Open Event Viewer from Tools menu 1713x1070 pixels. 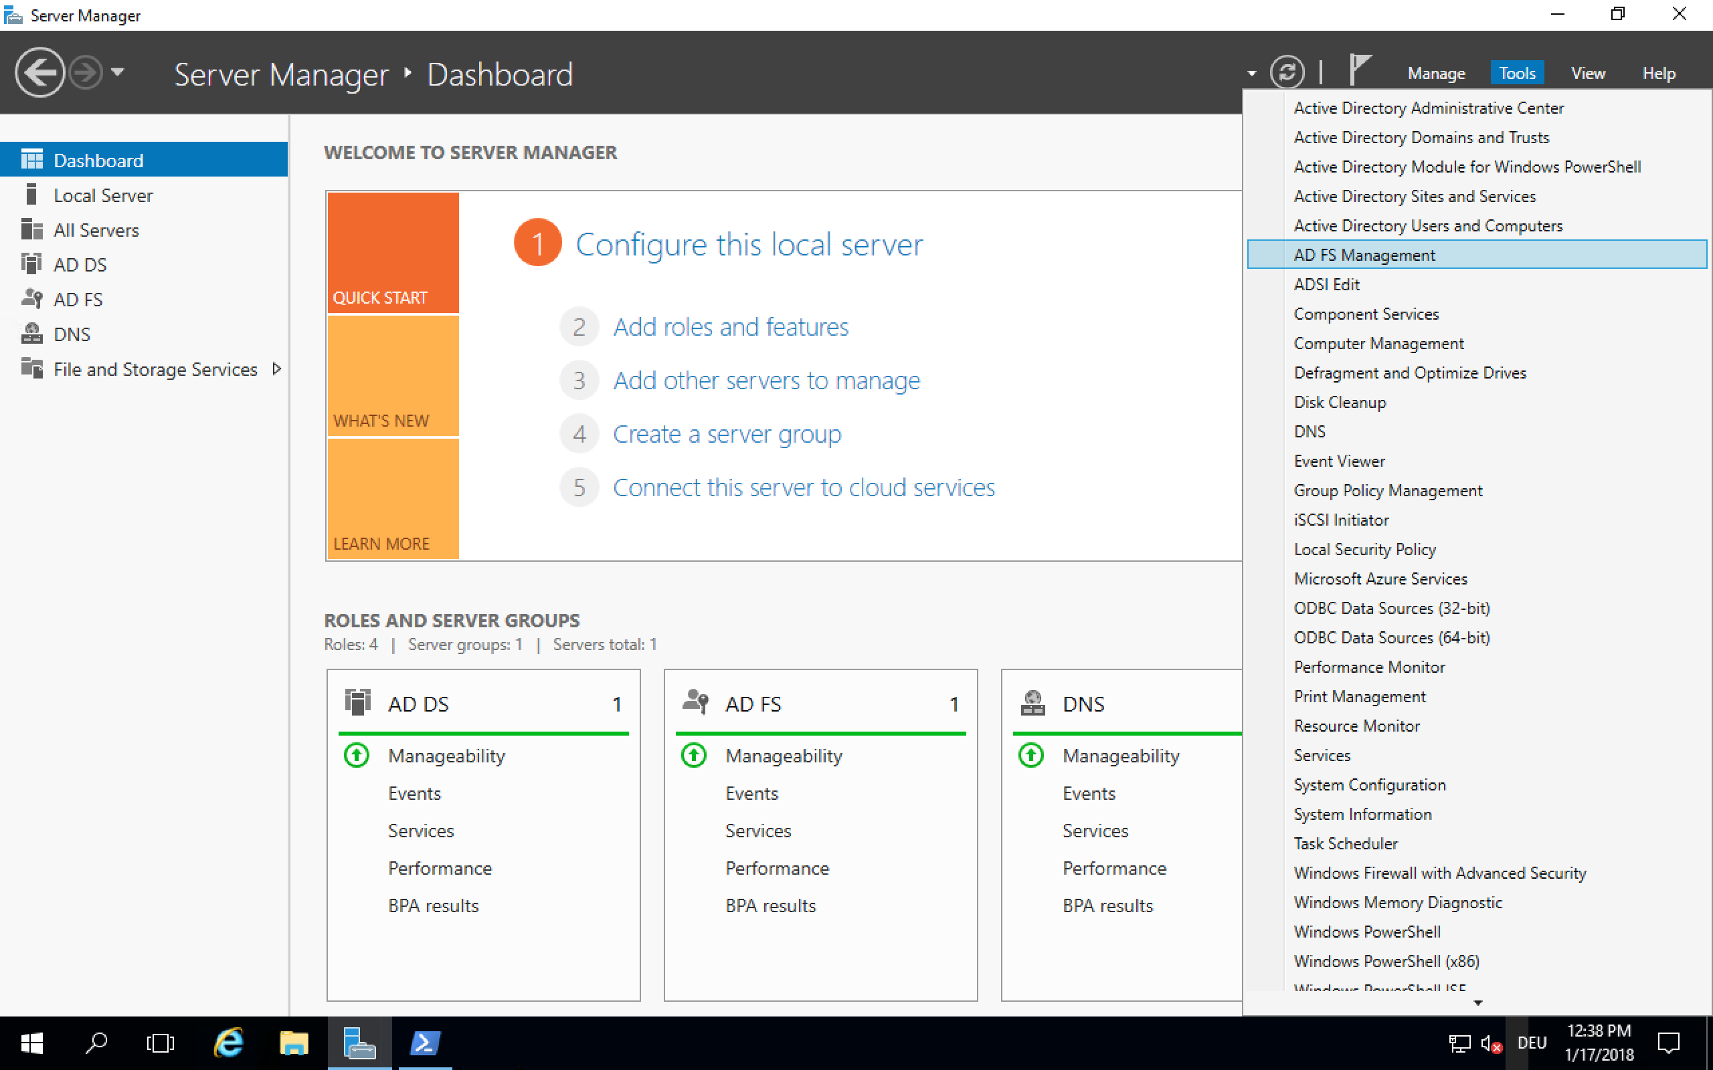tap(1477, 461)
